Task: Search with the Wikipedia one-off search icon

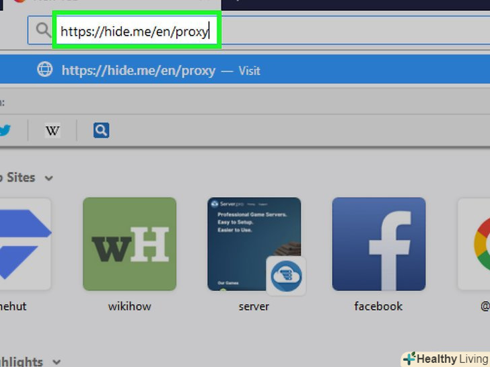Action: [x=53, y=130]
